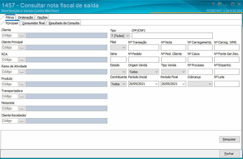Click the Produto Código field
Viewport: 243px width, 159px height.
(10, 84)
